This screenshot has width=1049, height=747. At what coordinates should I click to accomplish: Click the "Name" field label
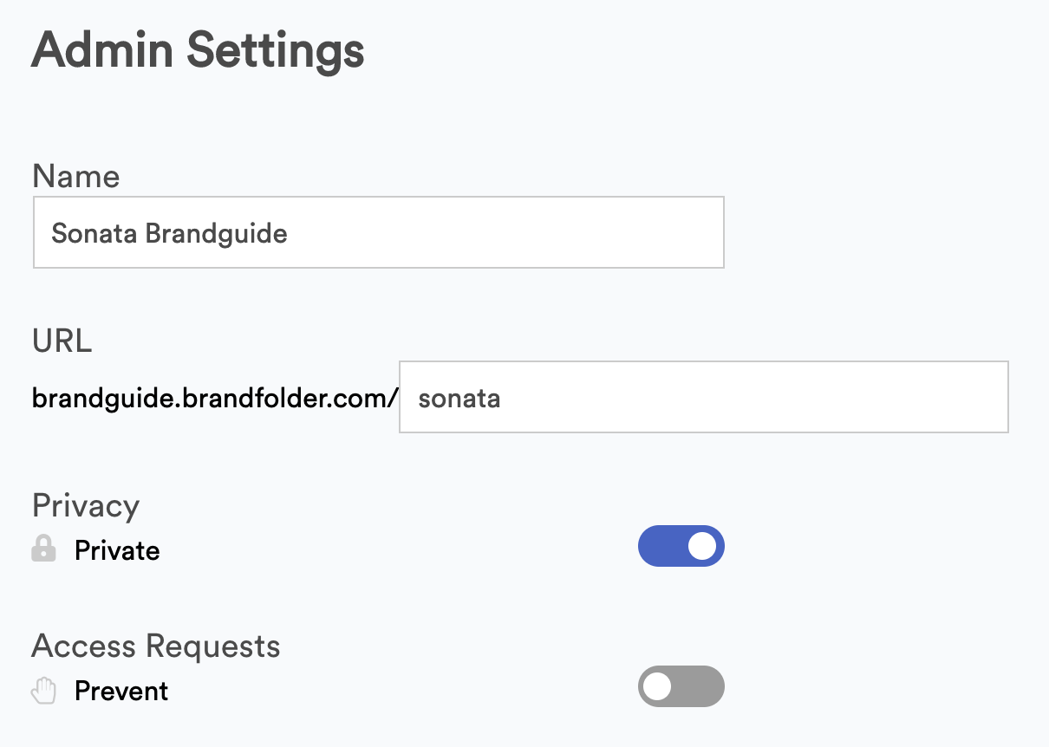(x=76, y=176)
